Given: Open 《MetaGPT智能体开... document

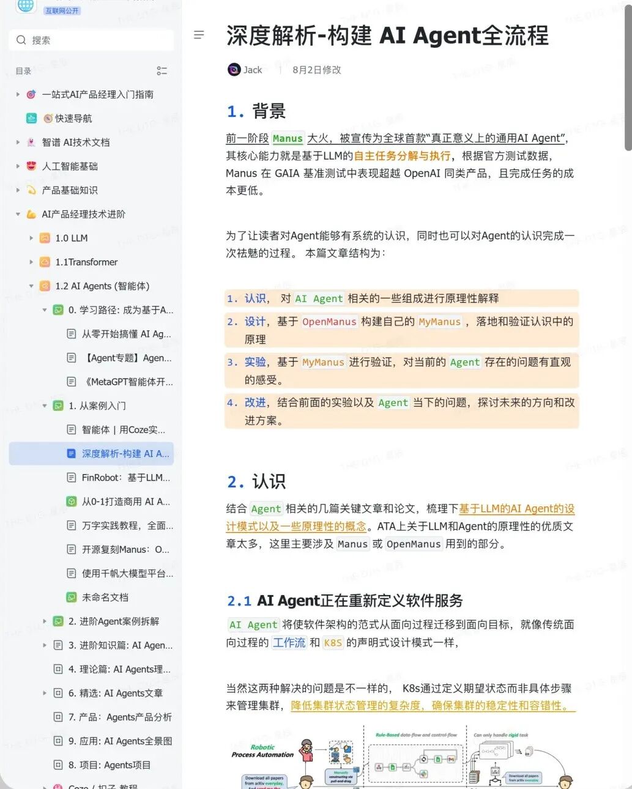Looking at the screenshot, I should click(127, 382).
